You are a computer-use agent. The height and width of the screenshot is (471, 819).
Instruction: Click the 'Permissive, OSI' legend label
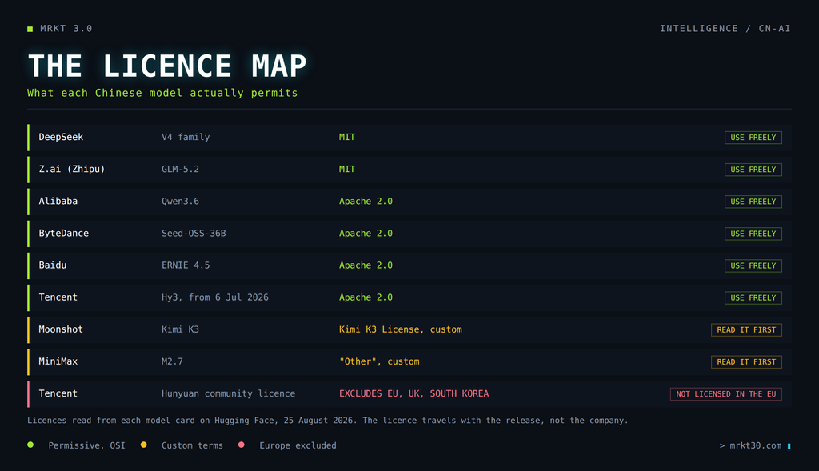86,445
